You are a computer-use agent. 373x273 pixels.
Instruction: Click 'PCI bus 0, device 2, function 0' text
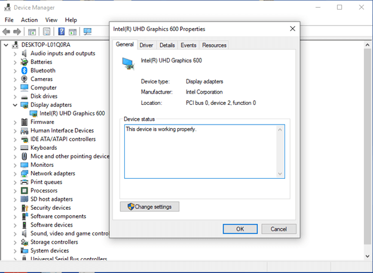click(x=221, y=103)
